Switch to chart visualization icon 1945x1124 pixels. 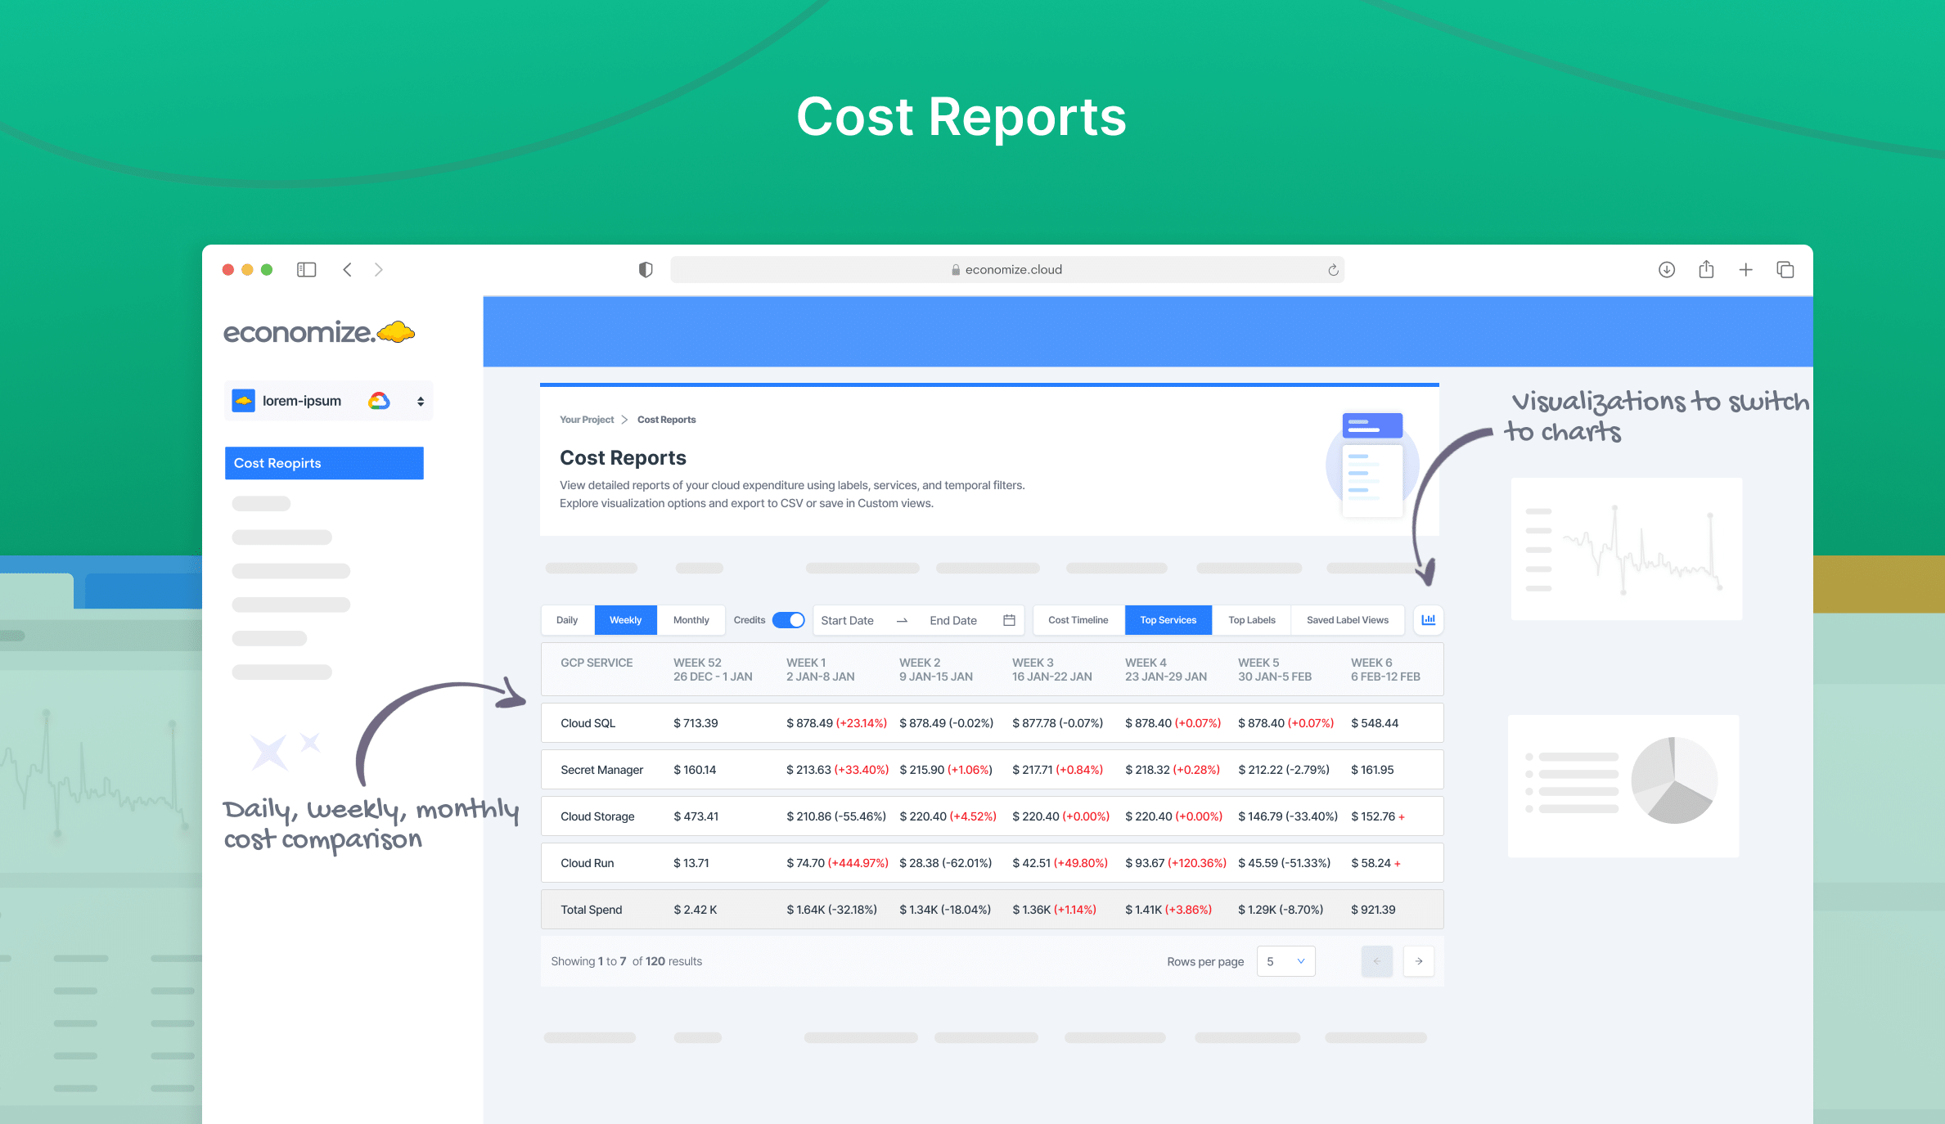point(1429,620)
